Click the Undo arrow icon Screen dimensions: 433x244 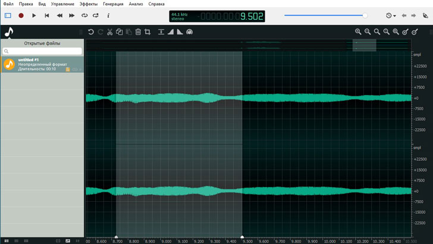pyautogui.click(x=91, y=32)
